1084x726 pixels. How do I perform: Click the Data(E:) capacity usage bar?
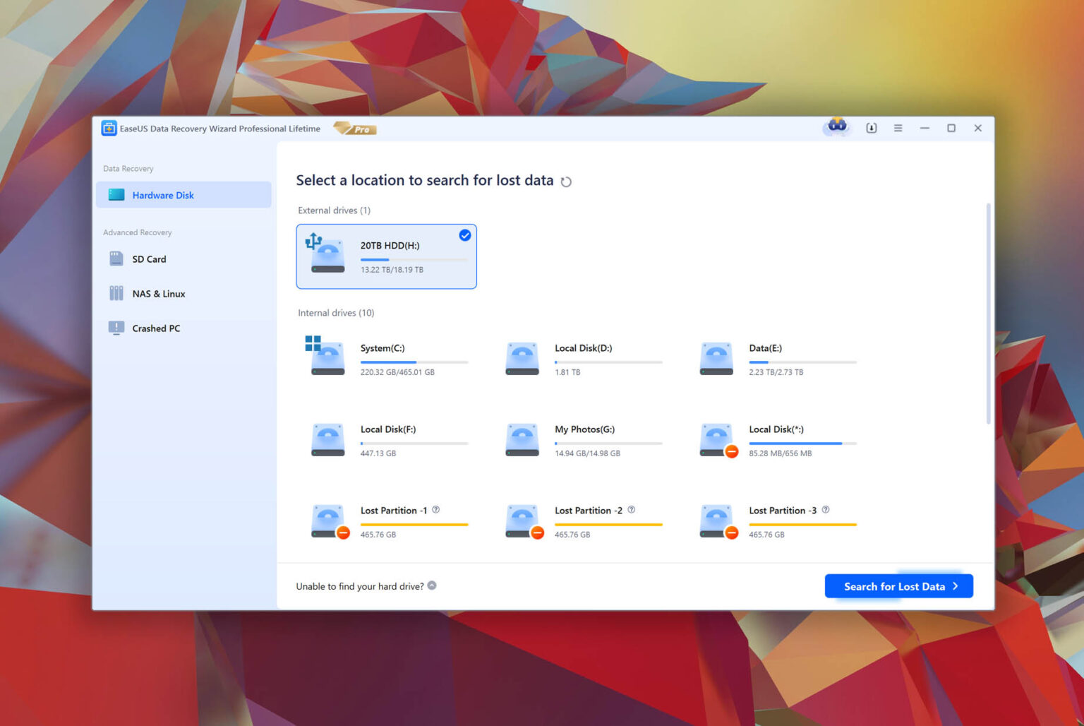803,362
